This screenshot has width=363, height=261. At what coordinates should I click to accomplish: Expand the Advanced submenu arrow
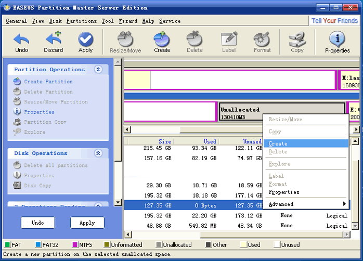pyautogui.click(x=344, y=204)
